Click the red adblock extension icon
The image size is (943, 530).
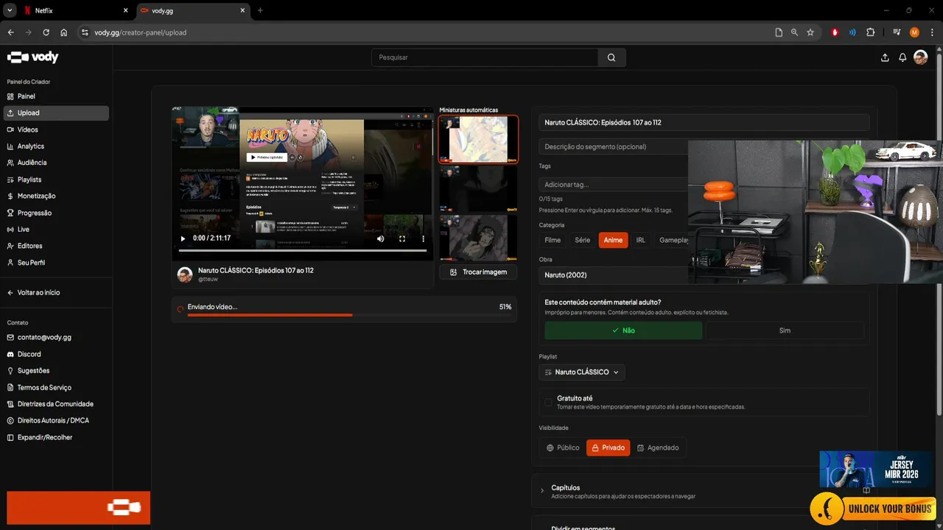tap(835, 32)
